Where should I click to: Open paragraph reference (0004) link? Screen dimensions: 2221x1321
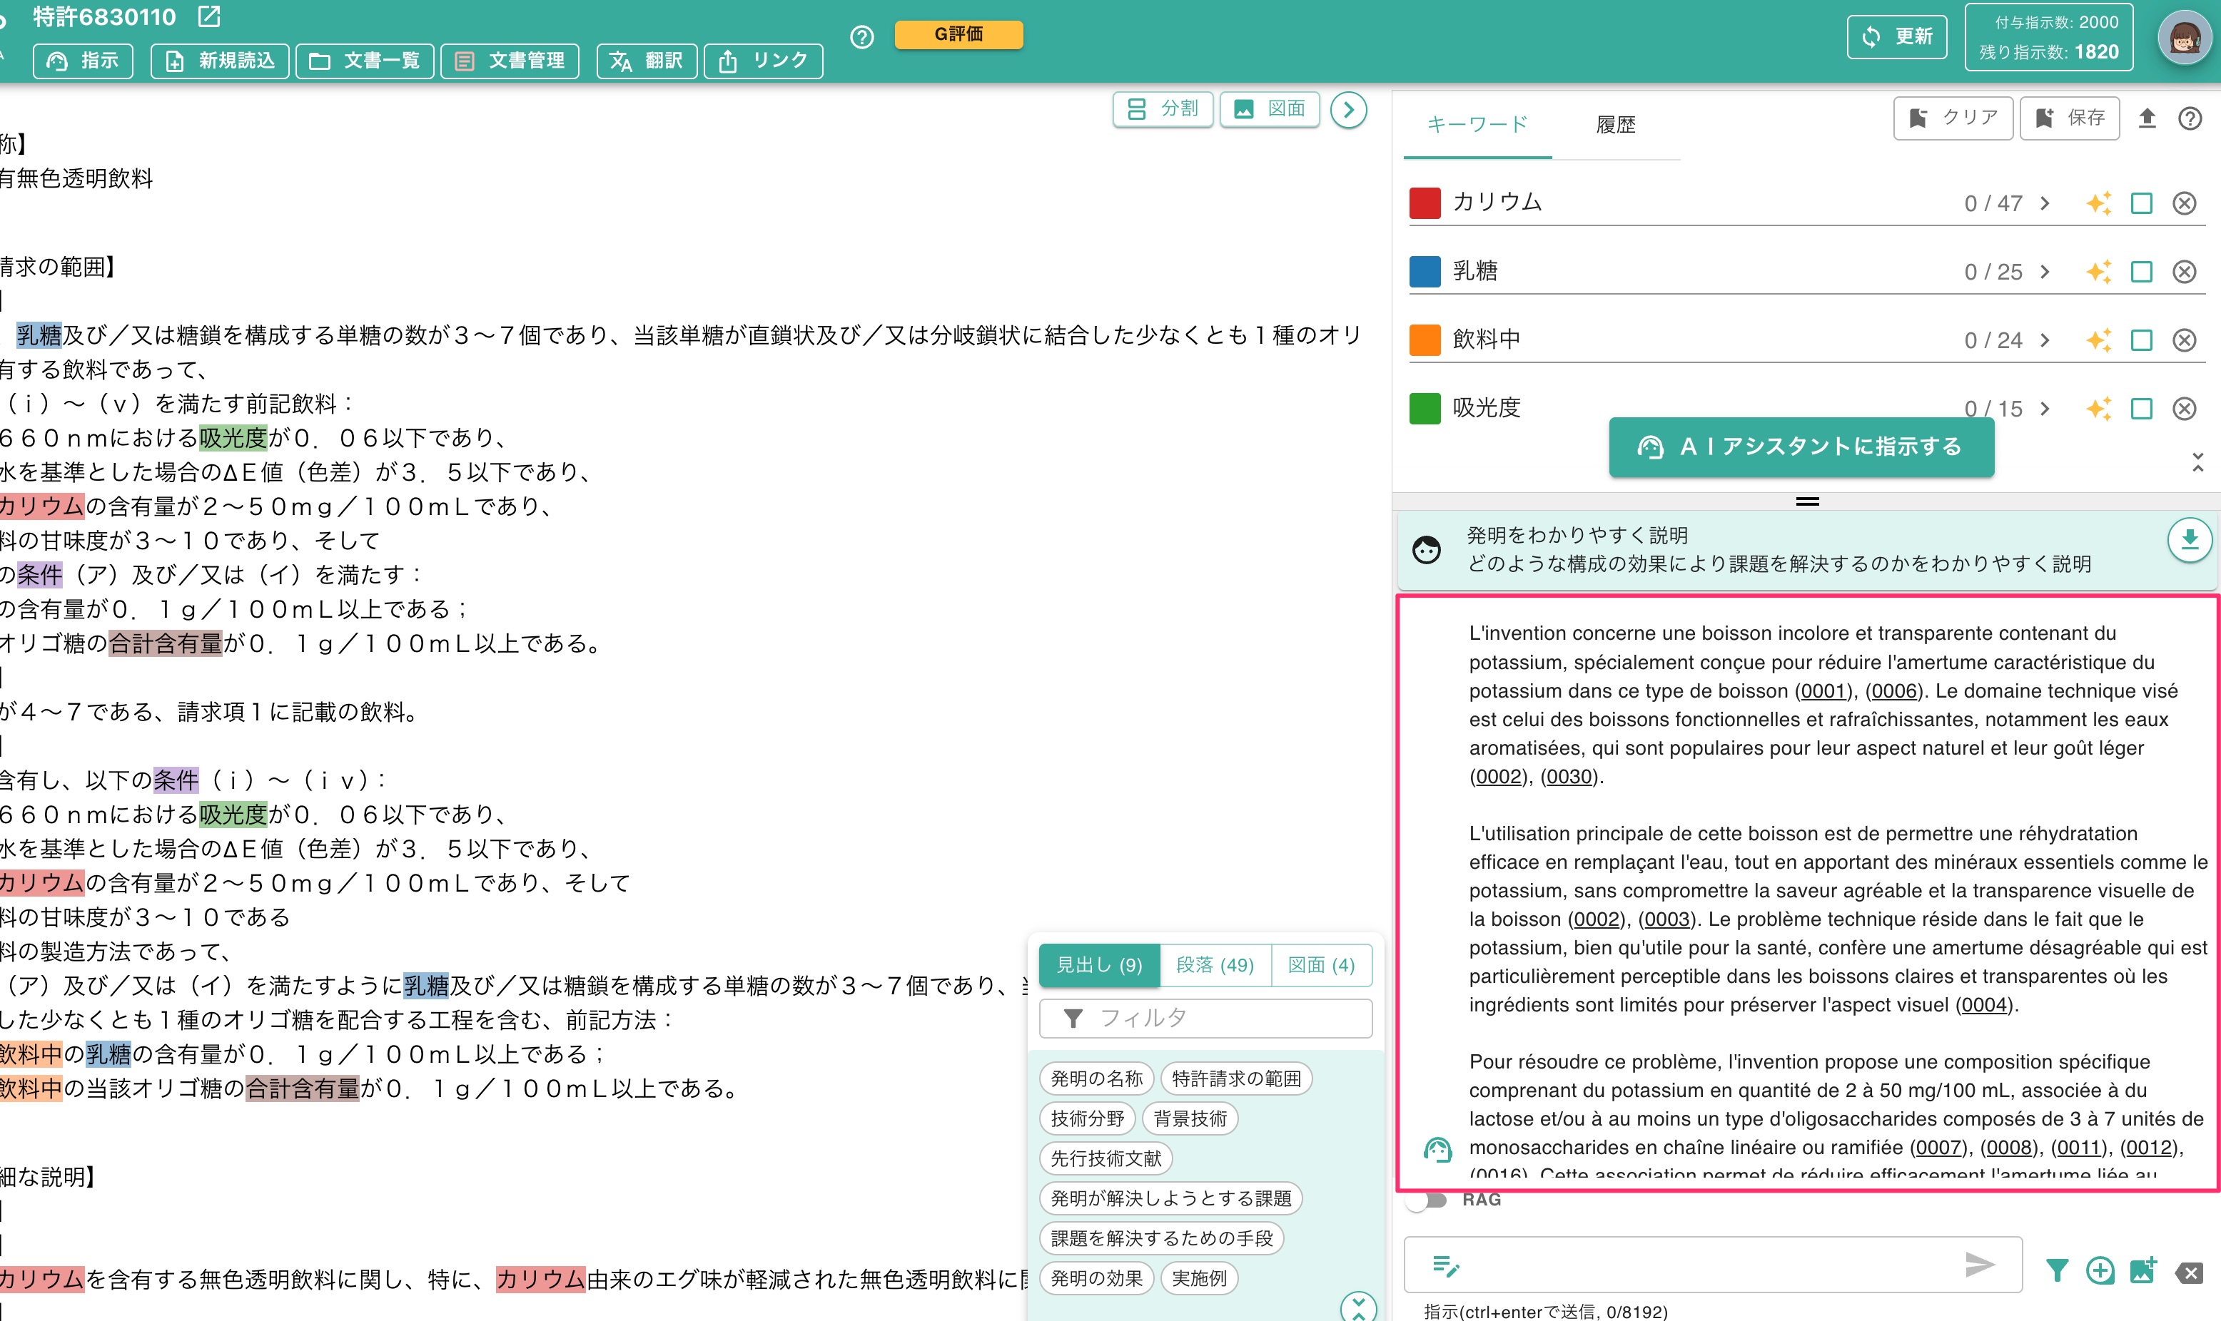point(1984,1005)
